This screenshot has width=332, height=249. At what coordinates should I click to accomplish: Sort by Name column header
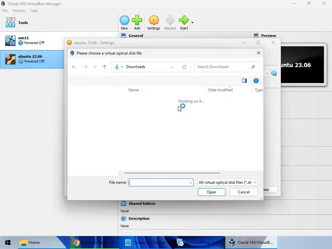[x=134, y=90]
